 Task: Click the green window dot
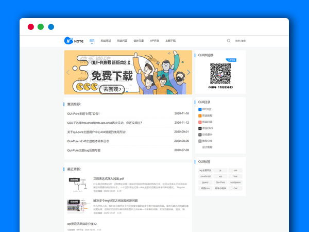41,27
